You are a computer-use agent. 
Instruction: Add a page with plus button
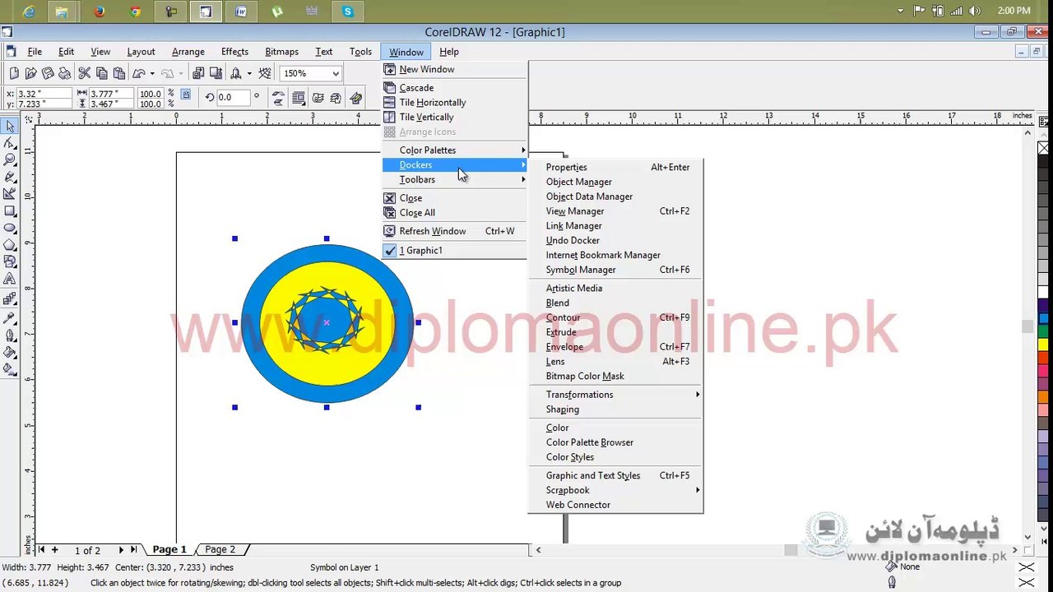[x=54, y=549]
